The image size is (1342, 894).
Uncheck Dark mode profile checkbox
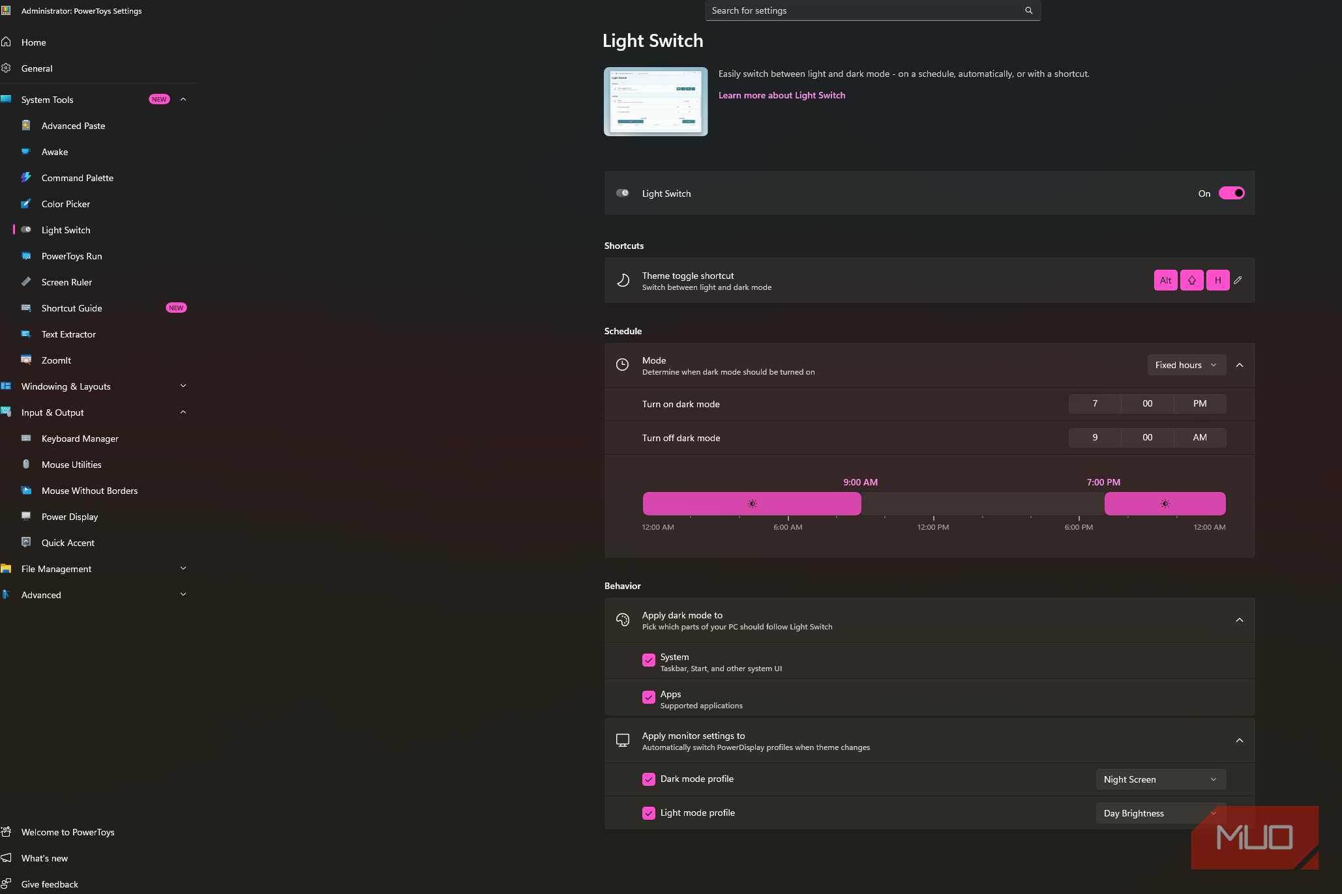tap(649, 779)
